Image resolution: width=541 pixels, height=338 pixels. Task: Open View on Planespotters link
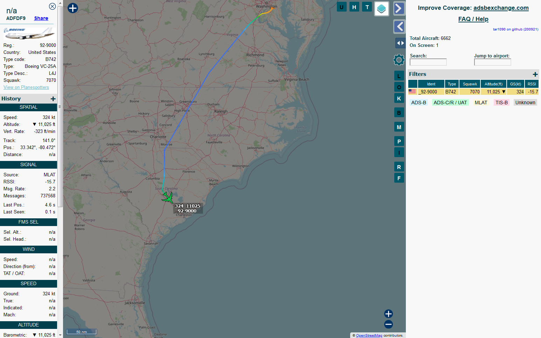pos(26,87)
